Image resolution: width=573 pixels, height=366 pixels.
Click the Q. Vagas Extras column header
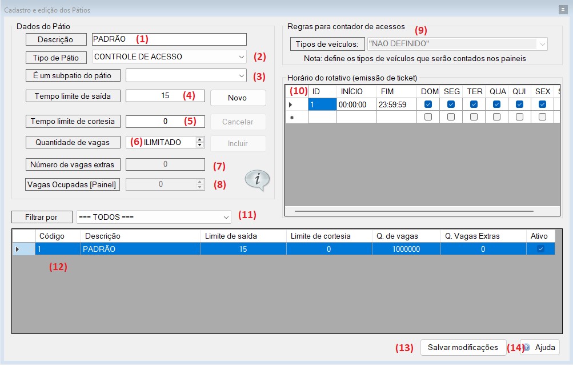(483, 236)
